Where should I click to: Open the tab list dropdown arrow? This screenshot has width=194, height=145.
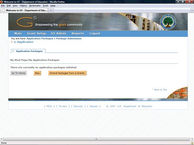[192, 11]
